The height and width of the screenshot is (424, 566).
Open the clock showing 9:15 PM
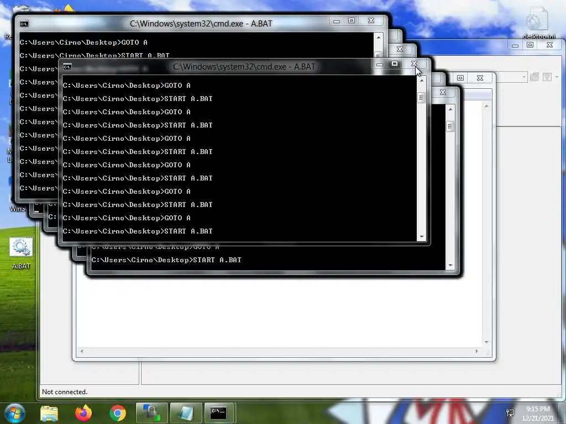coord(538,414)
